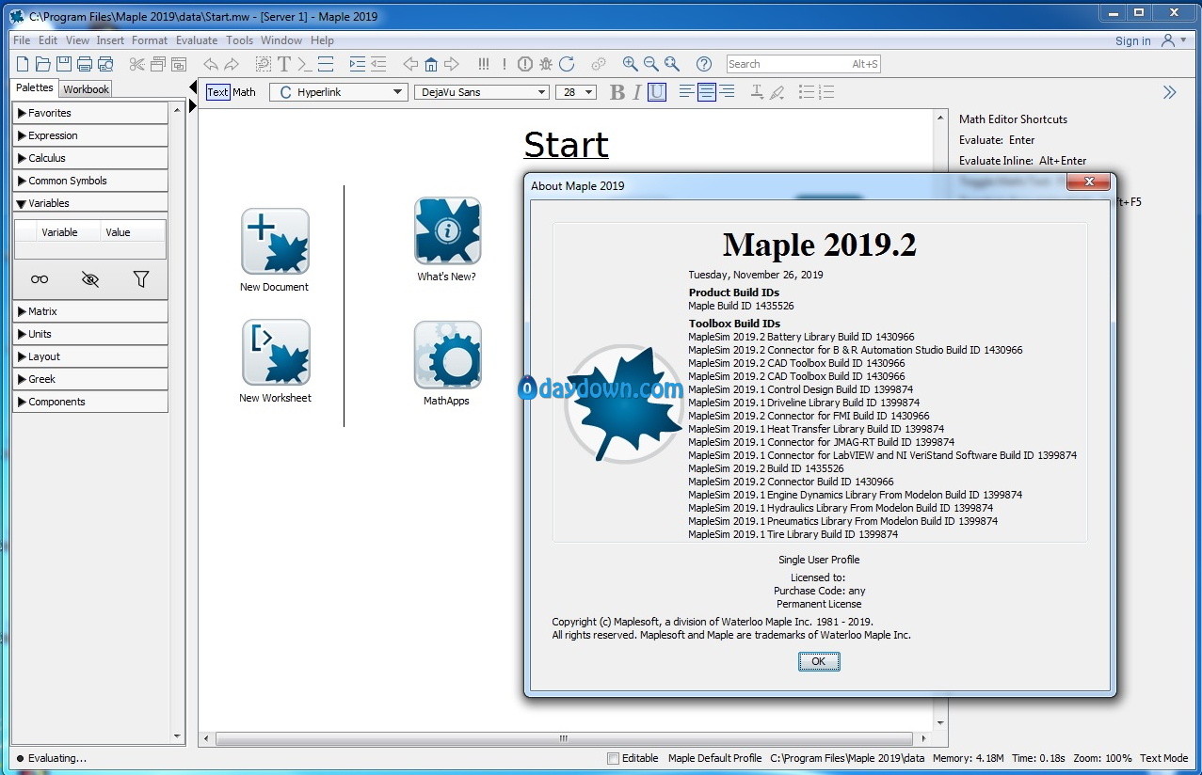Launch MathApps from the gear icon

pos(448,356)
